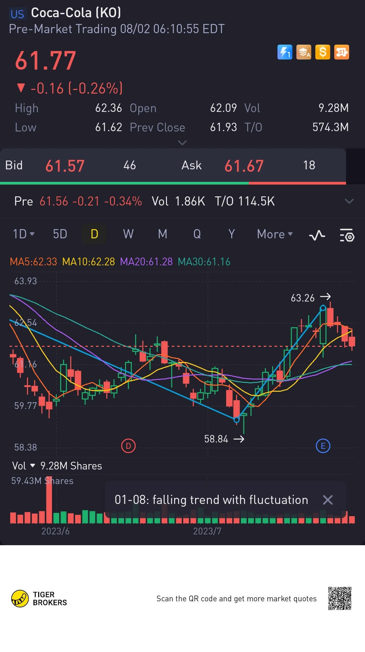
Task: Tap the blue E earnings marker
Action: 323,446
